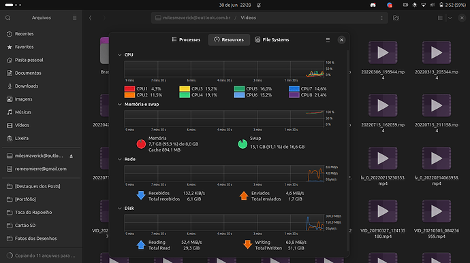Open Recentes in Files sidebar
This screenshot has height=263, width=470.
click(x=41, y=34)
